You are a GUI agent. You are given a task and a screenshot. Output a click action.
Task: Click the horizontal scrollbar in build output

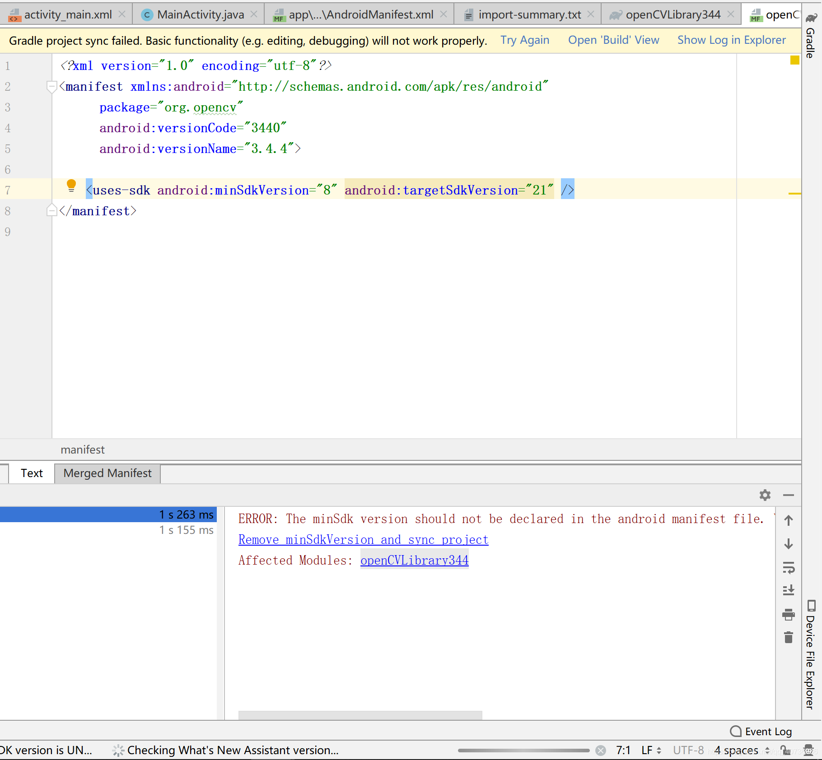[360, 715]
